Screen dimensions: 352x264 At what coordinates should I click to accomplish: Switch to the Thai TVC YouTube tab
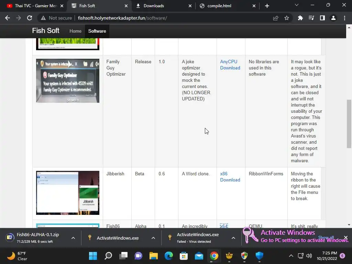[x=32, y=6]
